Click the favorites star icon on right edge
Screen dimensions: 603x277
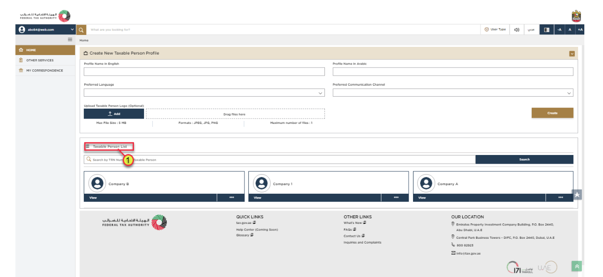click(577, 195)
